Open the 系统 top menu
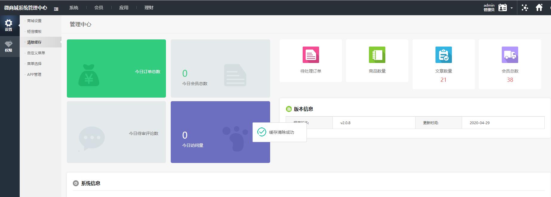 [x=74, y=8]
